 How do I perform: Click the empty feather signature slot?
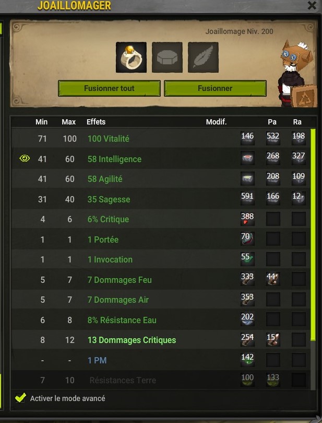(x=203, y=57)
